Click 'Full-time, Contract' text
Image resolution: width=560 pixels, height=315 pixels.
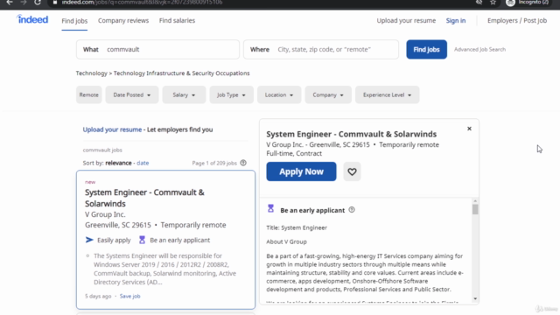click(x=294, y=154)
